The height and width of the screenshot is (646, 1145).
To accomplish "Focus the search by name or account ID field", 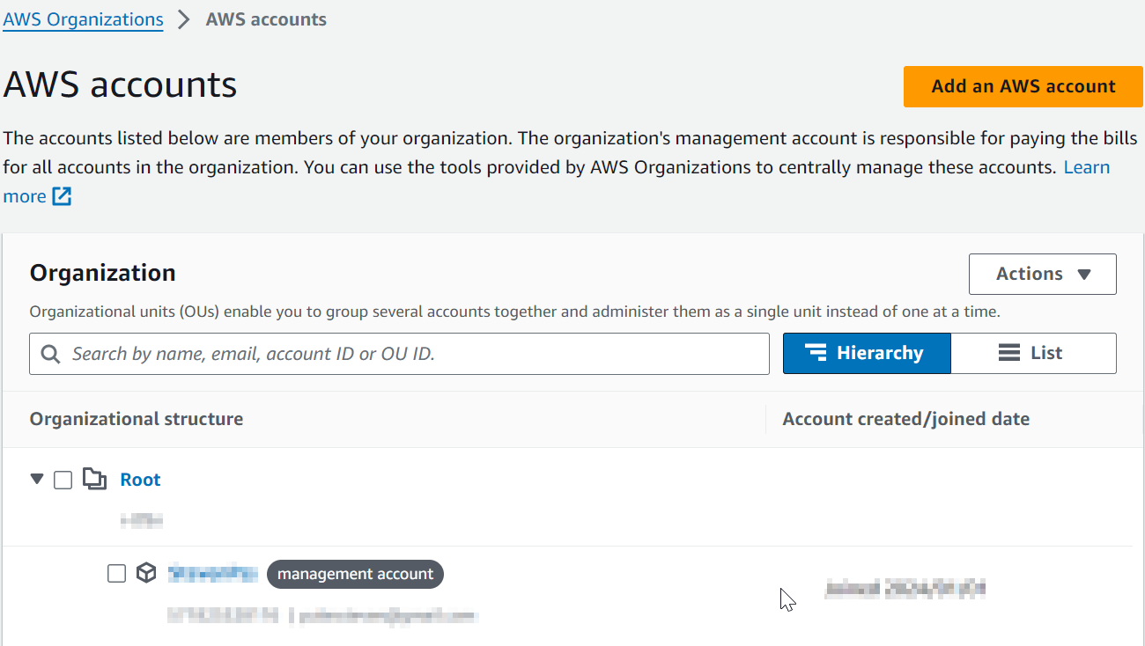I will [x=399, y=354].
